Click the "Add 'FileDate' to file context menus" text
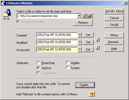The height and width of the screenshot is (100, 129). (x=47, y=94)
